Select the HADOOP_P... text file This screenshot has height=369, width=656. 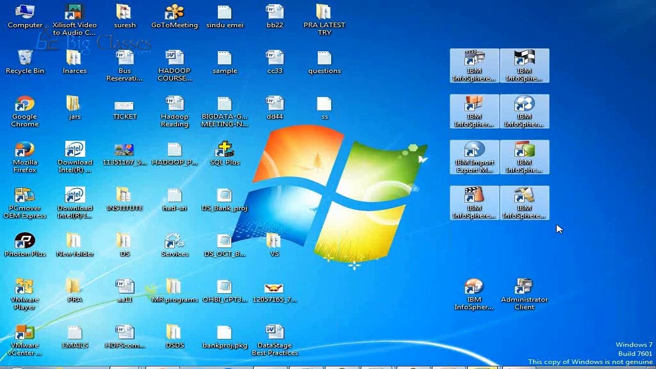pyautogui.click(x=174, y=154)
